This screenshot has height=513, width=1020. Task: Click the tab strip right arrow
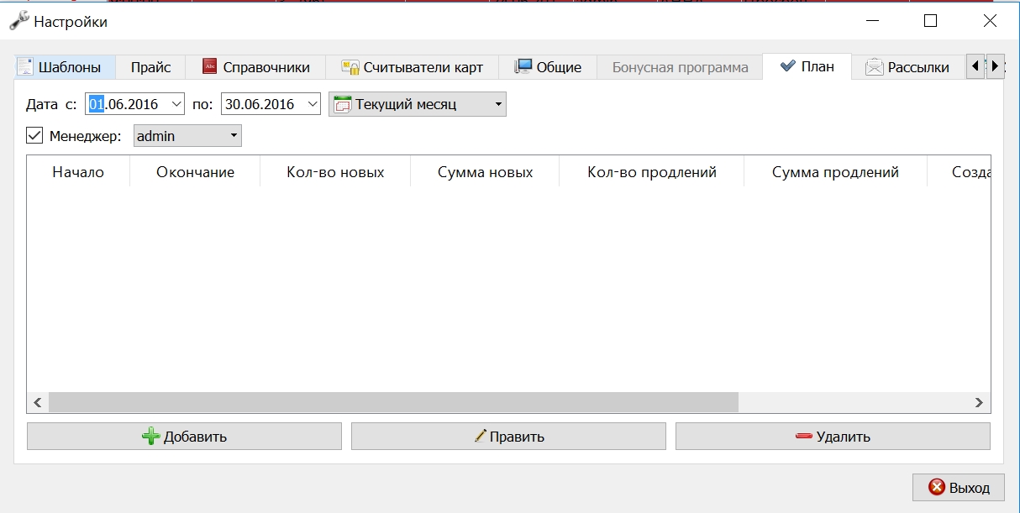click(995, 66)
